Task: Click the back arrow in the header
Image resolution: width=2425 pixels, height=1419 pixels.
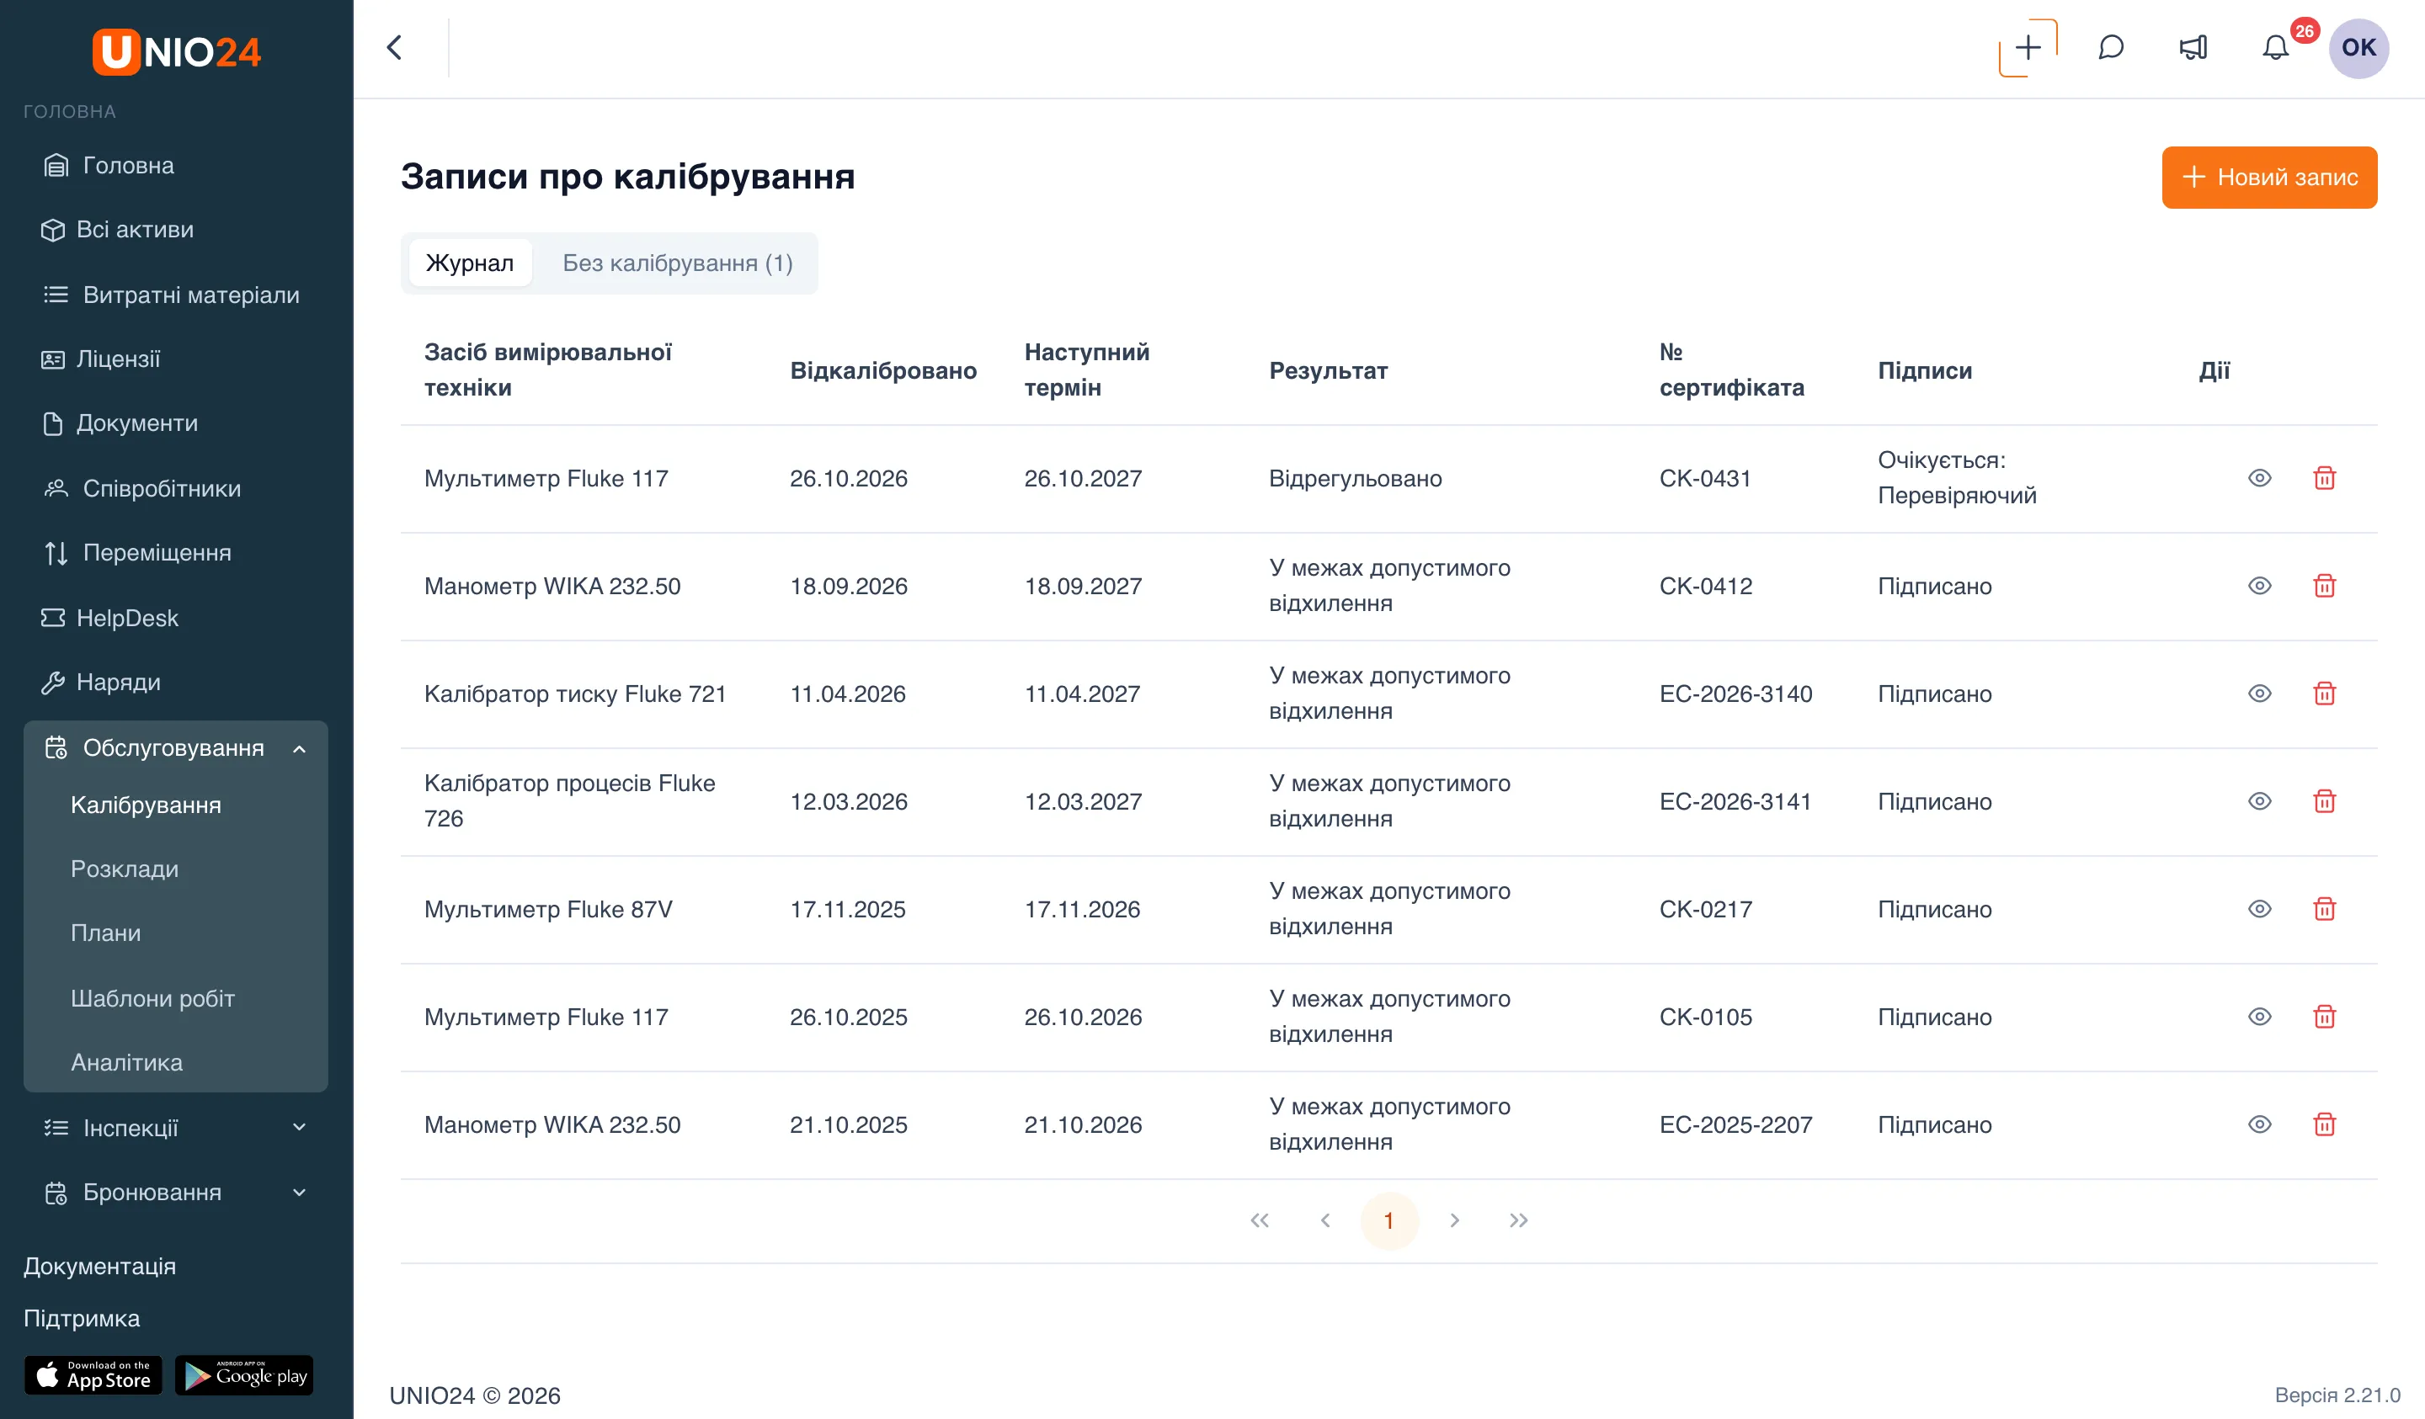Action: point(395,47)
